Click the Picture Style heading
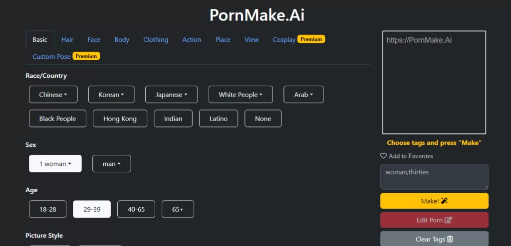The height and width of the screenshot is (246, 511). [44, 236]
